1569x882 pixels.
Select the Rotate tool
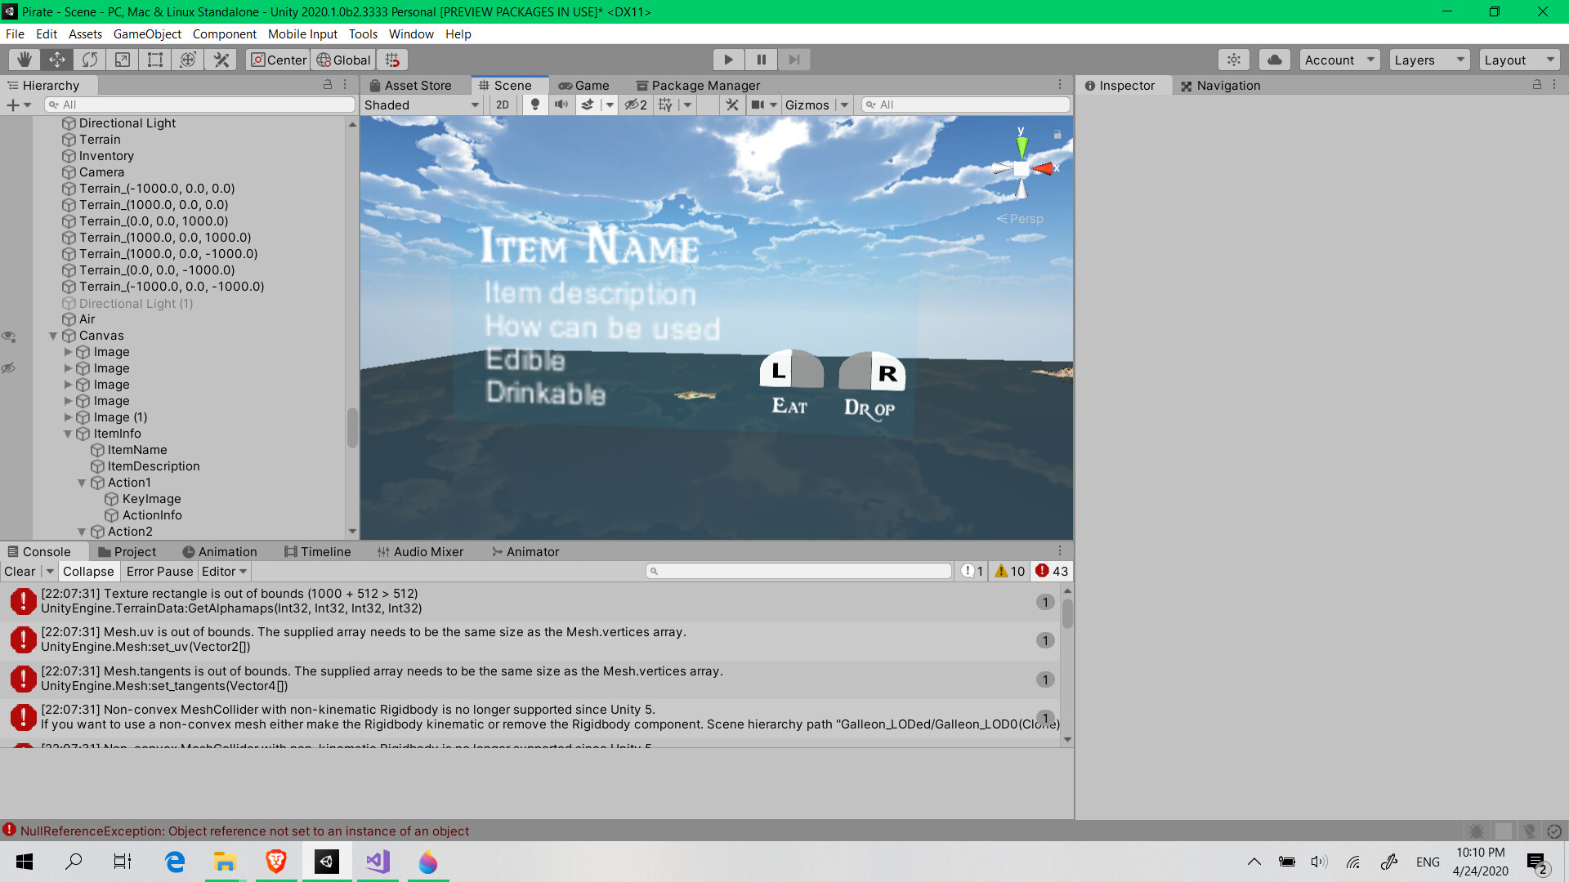[90, 60]
